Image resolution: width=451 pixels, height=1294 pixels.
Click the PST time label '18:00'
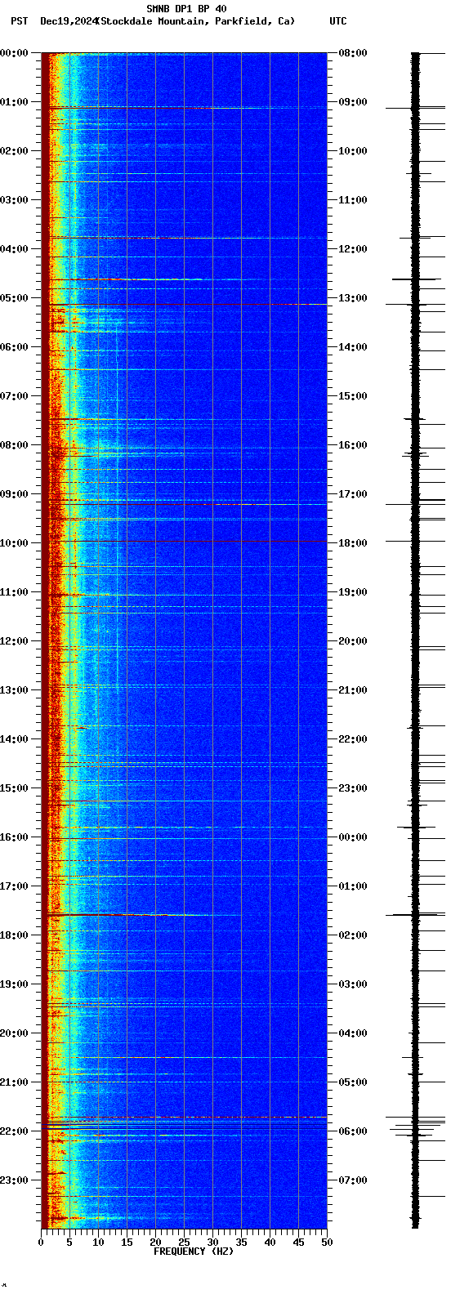(14, 935)
